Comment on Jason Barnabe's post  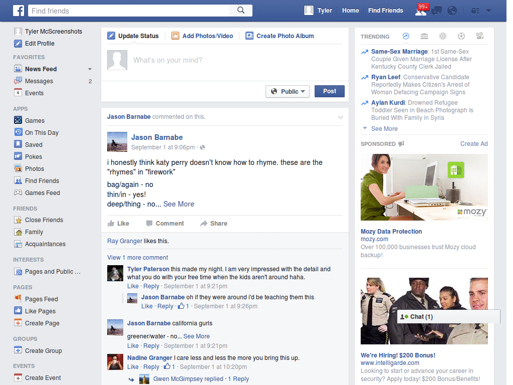[x=165, y=223]
